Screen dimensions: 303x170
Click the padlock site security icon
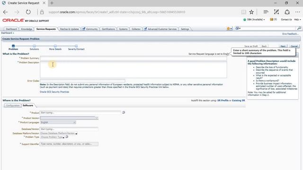42,12
